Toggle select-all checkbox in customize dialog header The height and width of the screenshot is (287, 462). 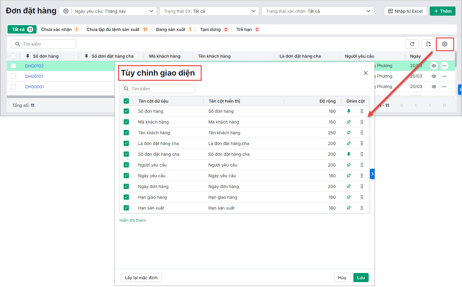pos(126,101)
